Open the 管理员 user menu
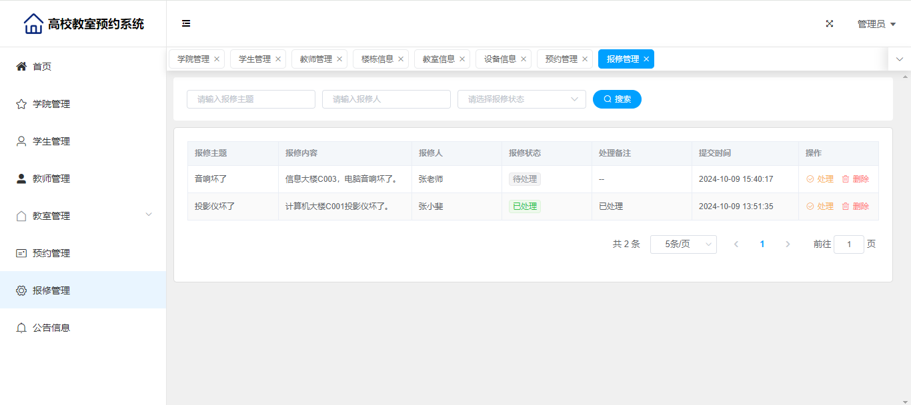 point(876,24)
